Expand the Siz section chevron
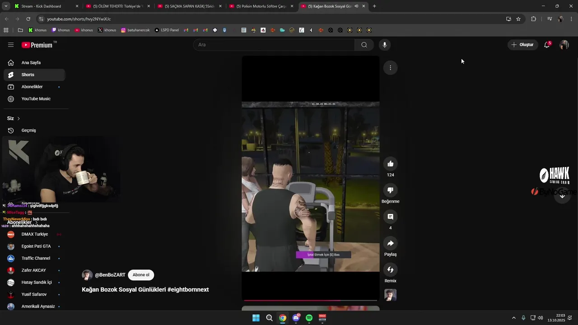 (19, 119)
